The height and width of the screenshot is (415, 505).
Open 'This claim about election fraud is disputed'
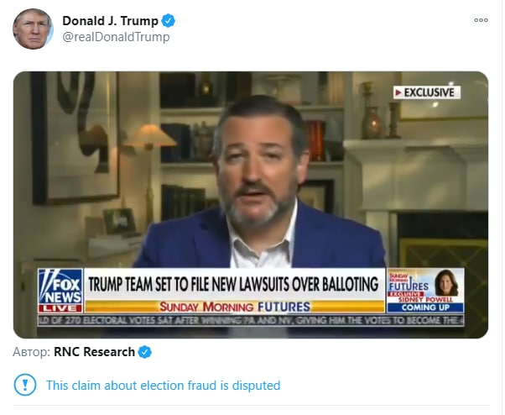pyautogui.click(x=164, y=386)
